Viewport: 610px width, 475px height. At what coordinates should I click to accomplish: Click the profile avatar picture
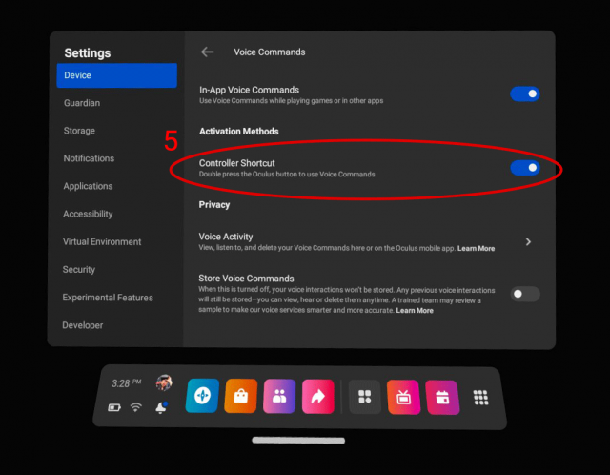click(164, 382)
